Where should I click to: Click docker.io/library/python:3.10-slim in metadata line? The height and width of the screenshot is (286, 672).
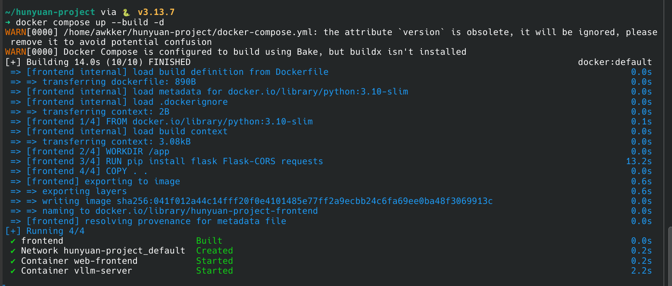[x=318, y=92]
